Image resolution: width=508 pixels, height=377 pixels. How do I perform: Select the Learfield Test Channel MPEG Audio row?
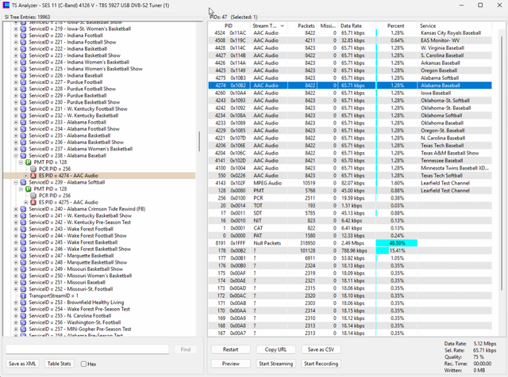tap(350, 183)
